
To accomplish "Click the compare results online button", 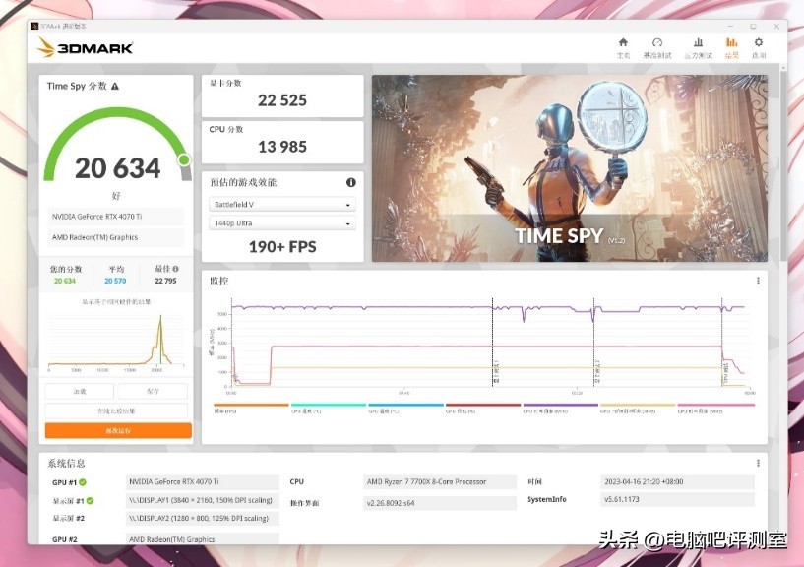I will (116, 410).
